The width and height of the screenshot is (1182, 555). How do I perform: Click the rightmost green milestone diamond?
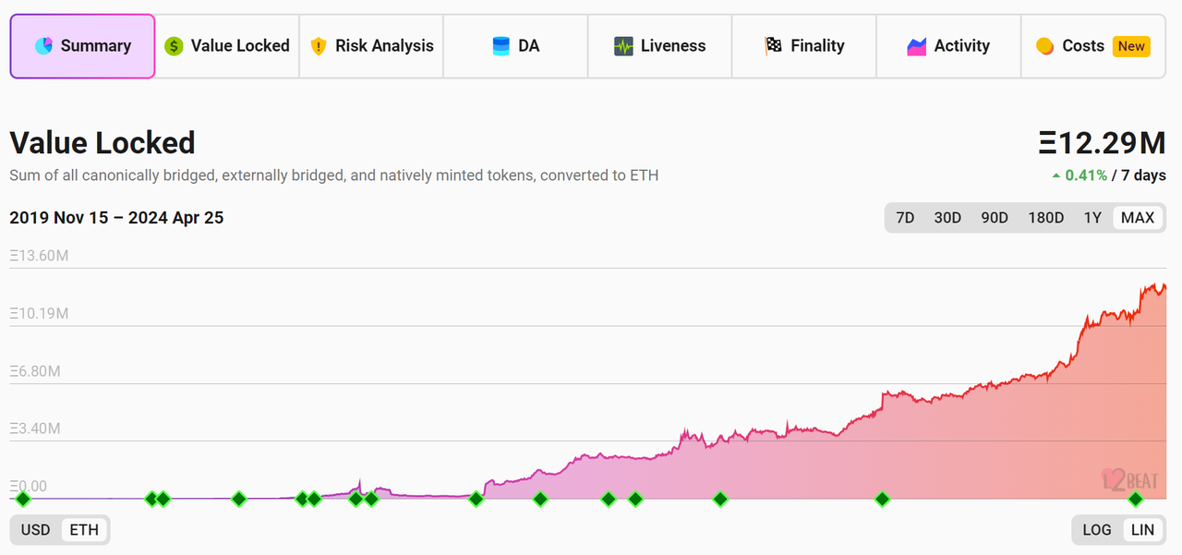[1136, 500]
